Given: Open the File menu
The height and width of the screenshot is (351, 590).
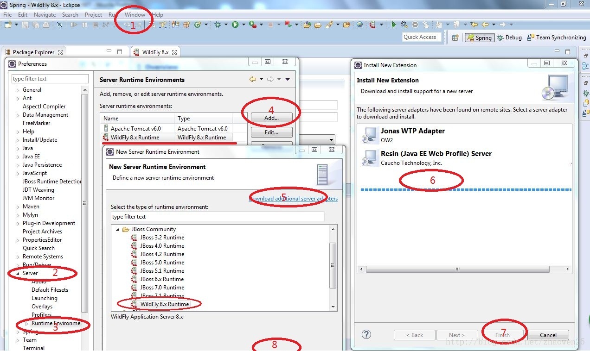Looking at the screenshot, I should pos(7,15).
